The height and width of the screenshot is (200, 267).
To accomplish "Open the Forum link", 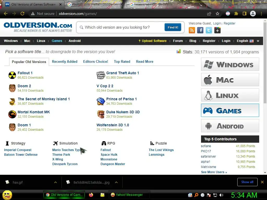I will point(178,41).
